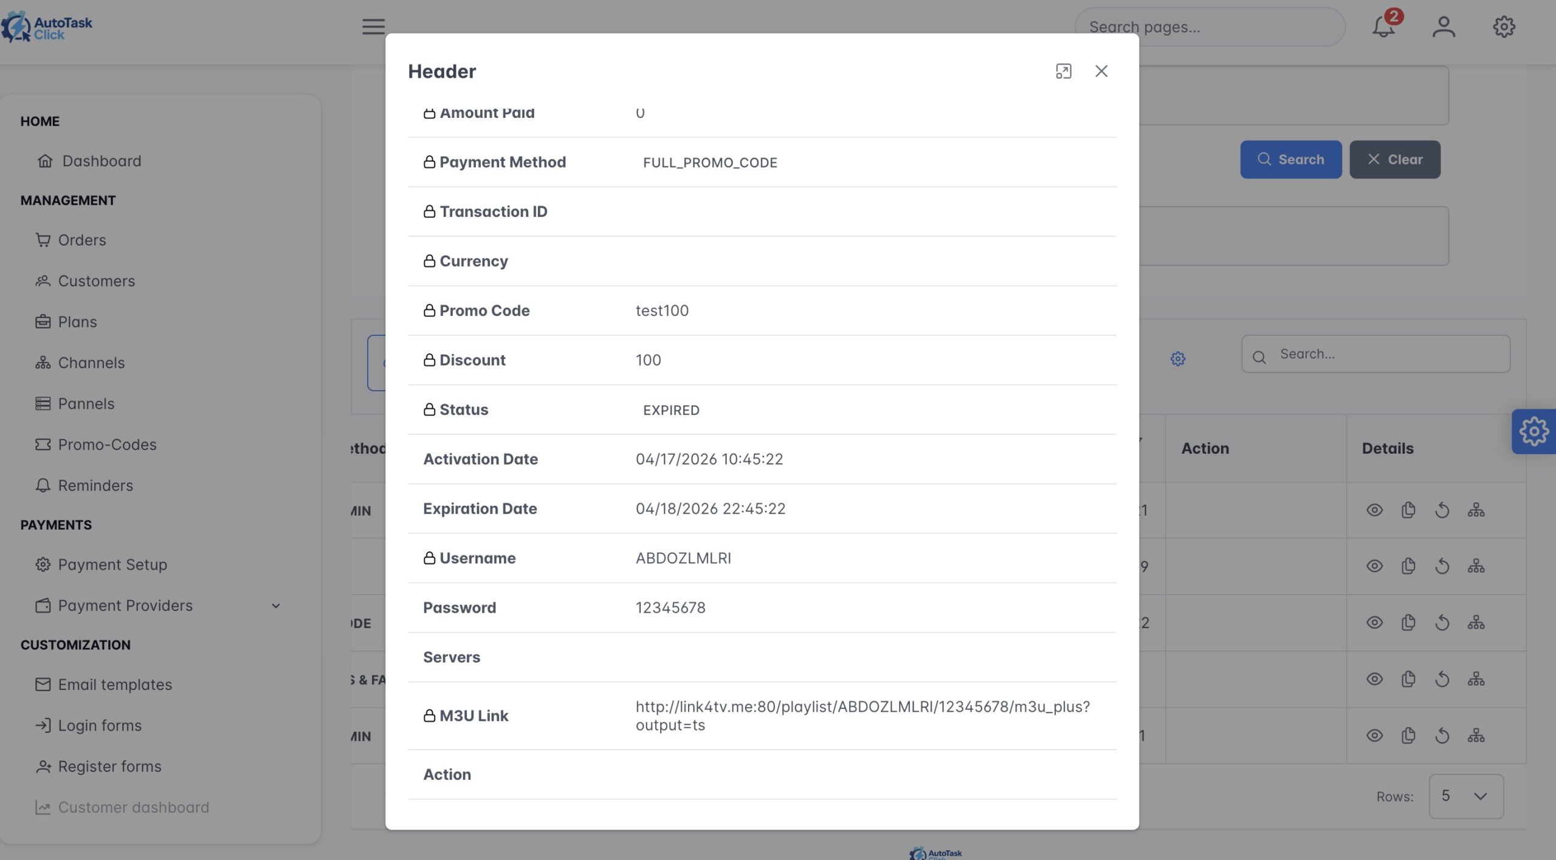Open the Rows per page dropdown
This screenshot has height=860, width=1556.
(x=1466, y=796)
